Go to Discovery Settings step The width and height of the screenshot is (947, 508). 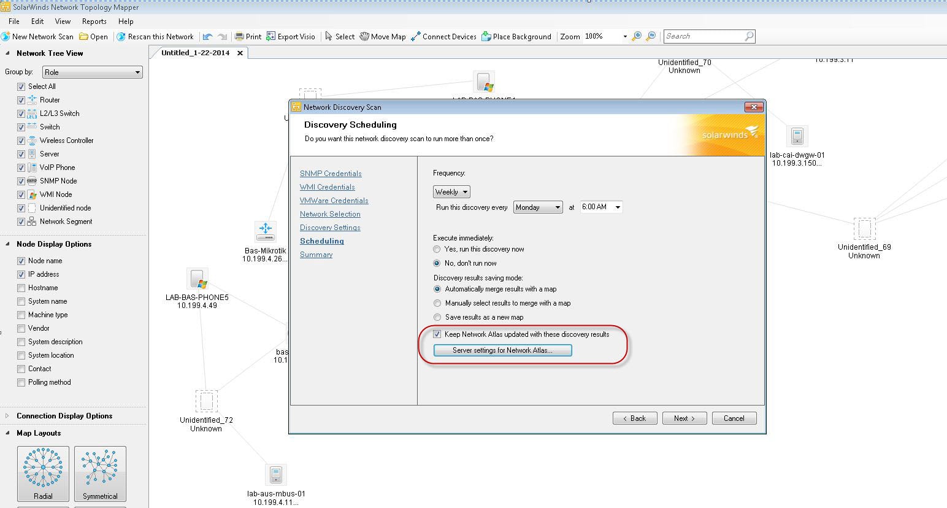pyautogui.click(x=330, y=228)
